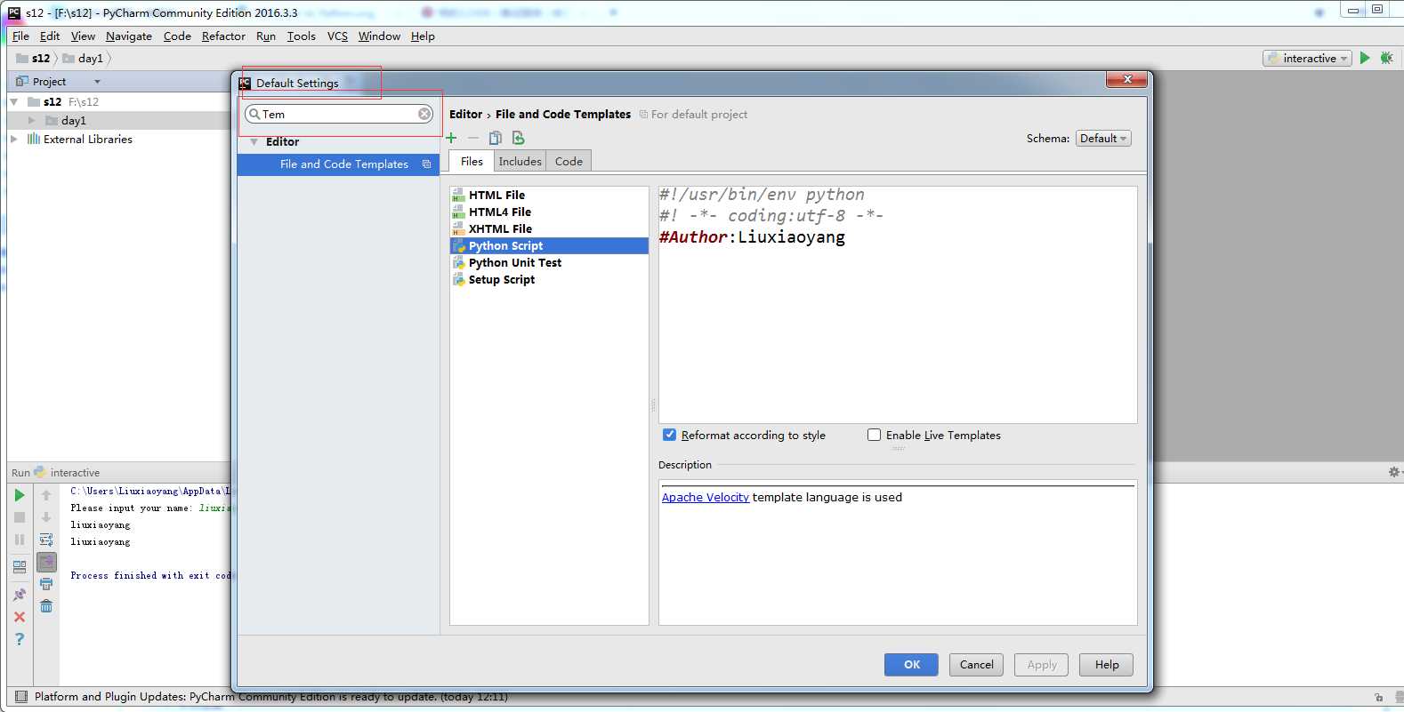This screenshot has height=712, width=1404.
Task: Click the day1 breadcrumb in navigation bar
Action: 83,58
